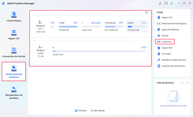Viewport: 193px width, 117px height.
Task: Choose Diviser option
Action: pyautogui.click(x=165, y=36)
